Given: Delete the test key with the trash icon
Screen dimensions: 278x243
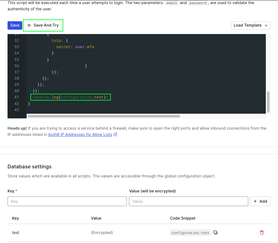Looking at the screenshot, I should pos(261,232).
